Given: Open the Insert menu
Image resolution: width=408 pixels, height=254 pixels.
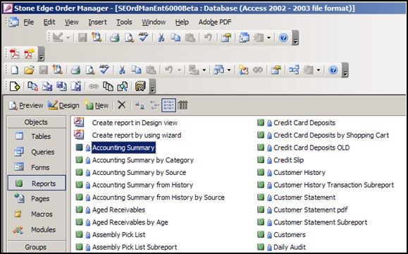Looking at the screenshot, I should click(x=97, y=22).
